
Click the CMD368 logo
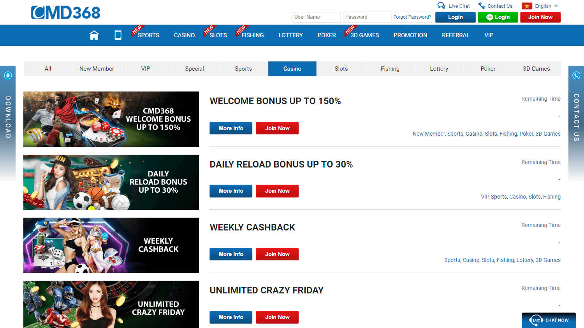click(65, 12)
